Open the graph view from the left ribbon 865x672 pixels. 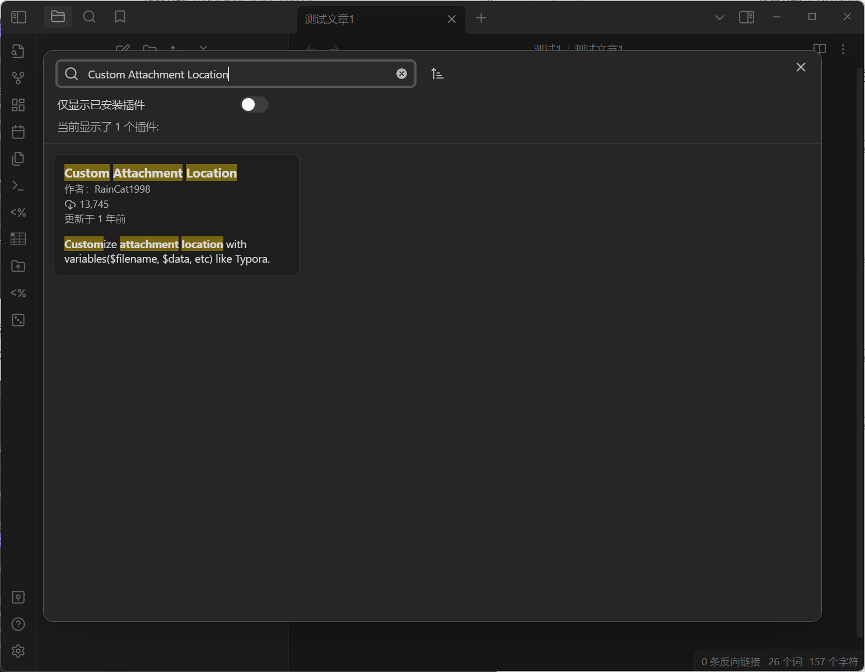(18, 78)
